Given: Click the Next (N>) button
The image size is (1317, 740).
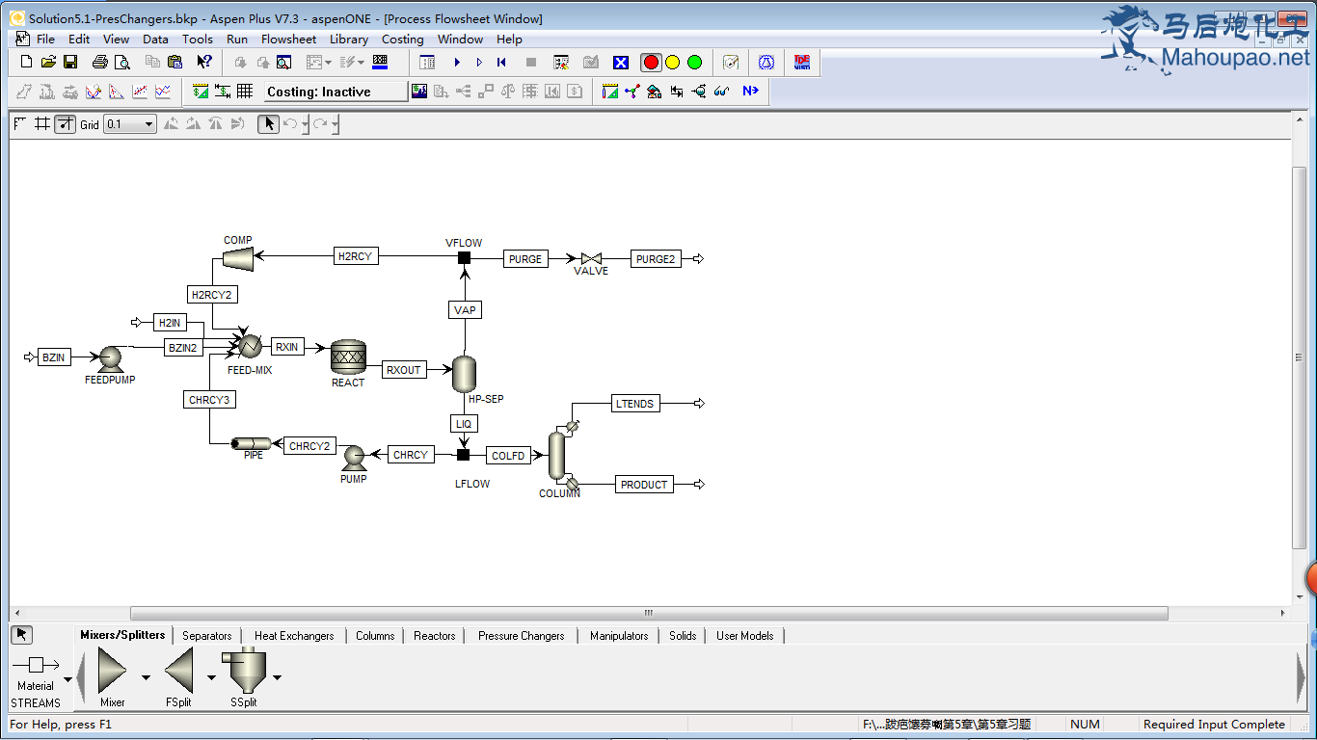Looking at the screenshot, I should tap(750, 92).
